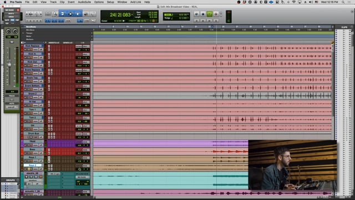This screenshot has height=200, width=355.
Task: Toggle record enable on Bass track
Action: click(x=25, y=153)
